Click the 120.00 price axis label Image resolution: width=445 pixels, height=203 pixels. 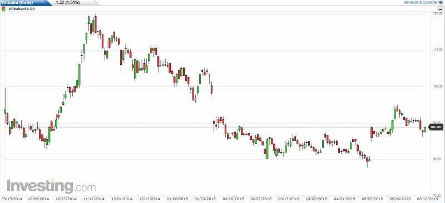(437, 14)
